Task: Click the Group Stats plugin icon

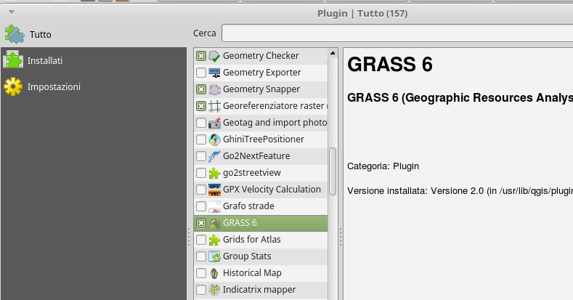Action: pos(214,256)
